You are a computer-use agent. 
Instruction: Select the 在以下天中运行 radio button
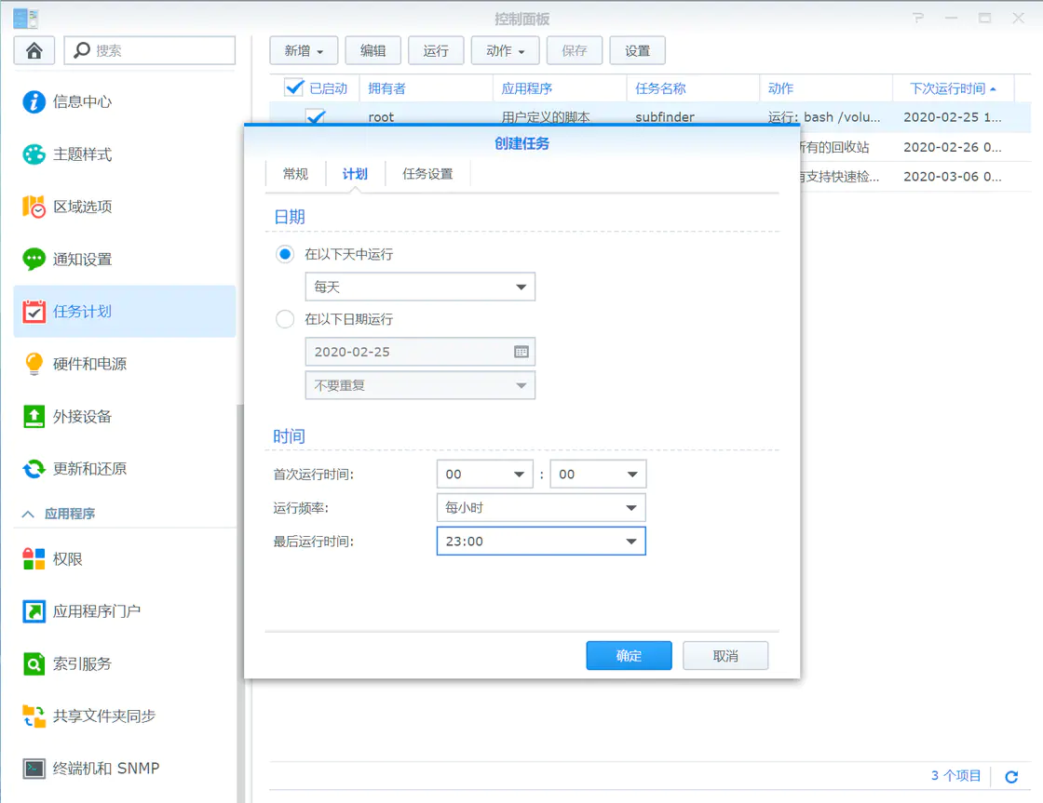click(285, 254)
